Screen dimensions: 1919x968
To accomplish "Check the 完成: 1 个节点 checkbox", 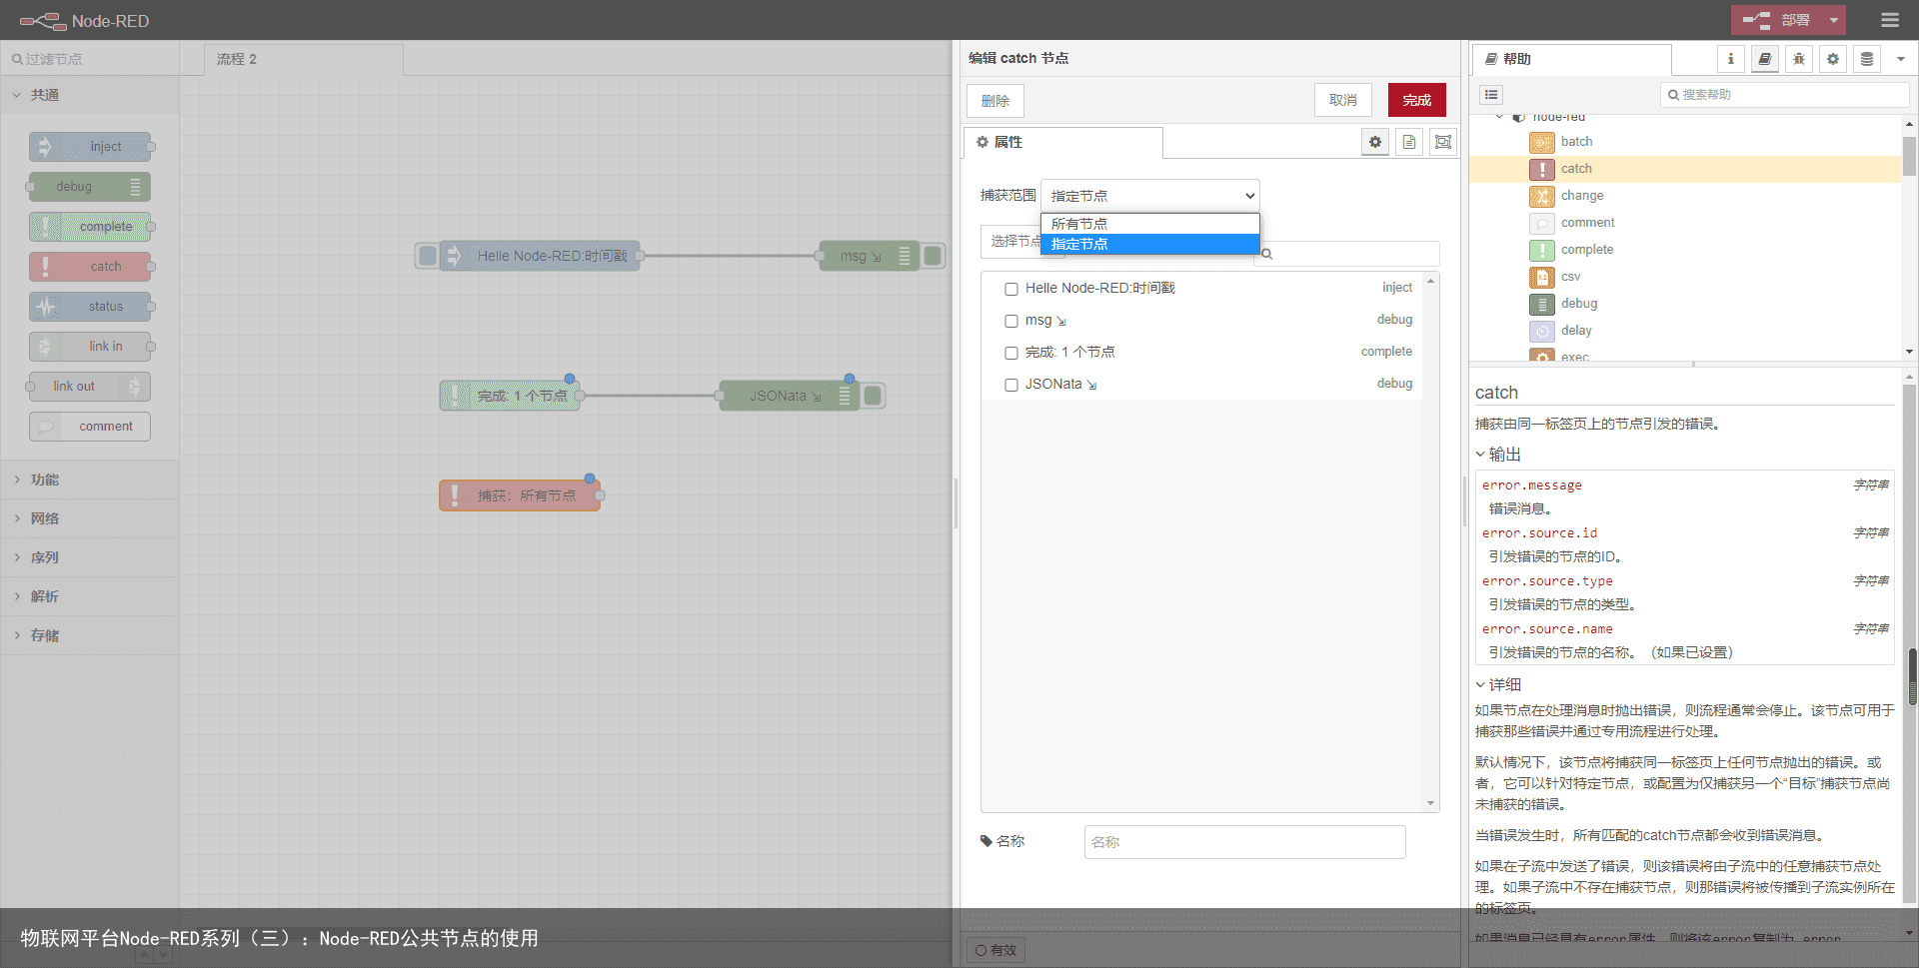I will click(x=1011, y=353).
